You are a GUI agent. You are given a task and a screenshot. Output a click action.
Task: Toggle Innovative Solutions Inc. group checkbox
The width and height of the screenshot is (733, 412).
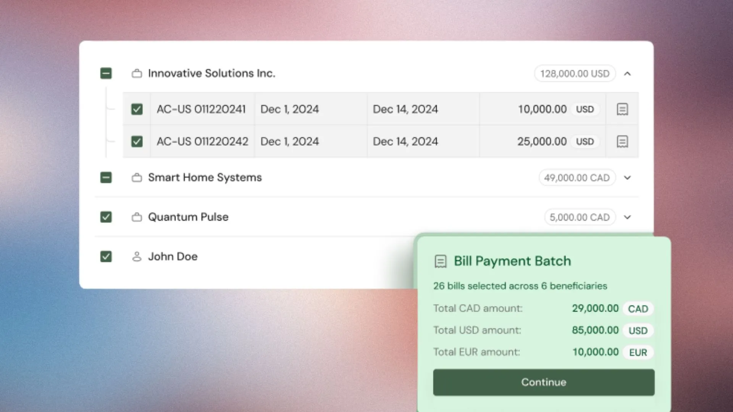[106, 73]
